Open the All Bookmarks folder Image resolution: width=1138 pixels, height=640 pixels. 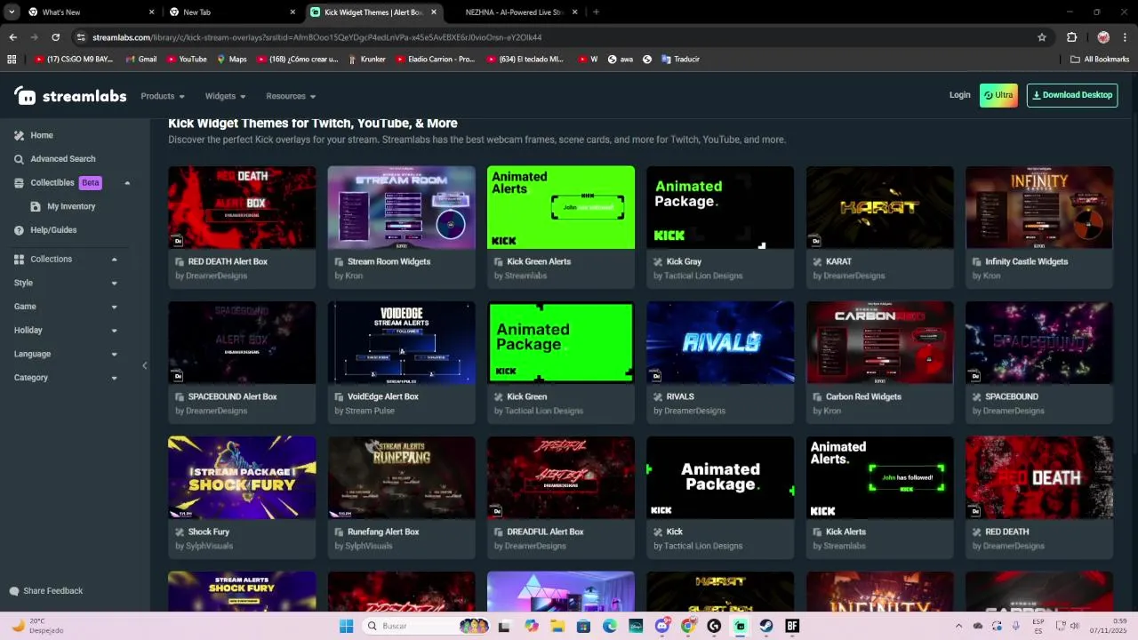click(x=1100, y=60)
